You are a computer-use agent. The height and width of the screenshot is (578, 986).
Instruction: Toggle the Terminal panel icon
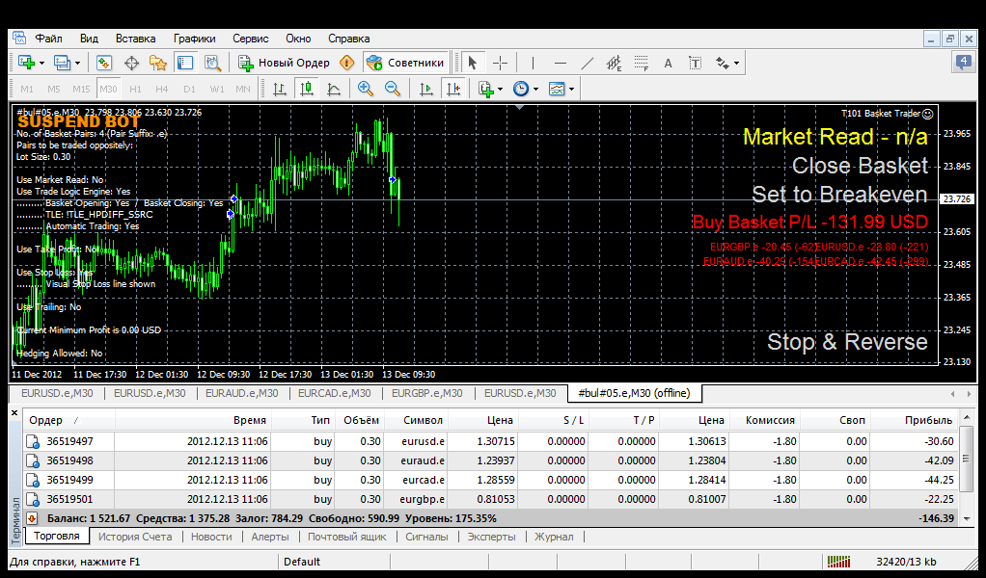tap(185, 63)
